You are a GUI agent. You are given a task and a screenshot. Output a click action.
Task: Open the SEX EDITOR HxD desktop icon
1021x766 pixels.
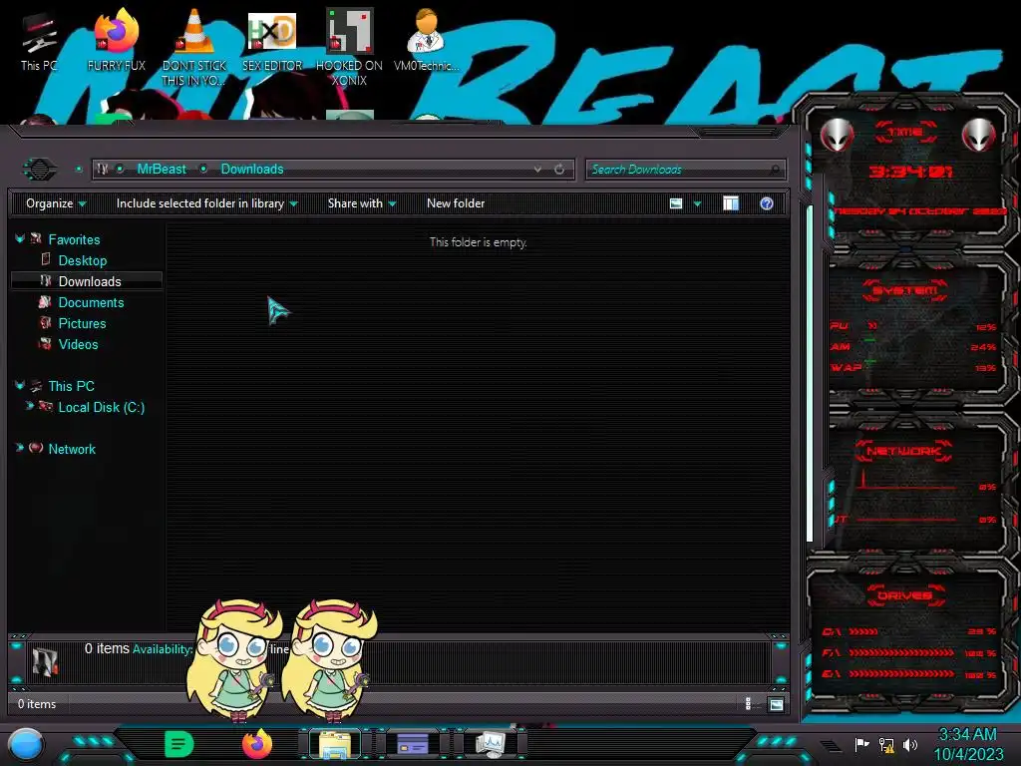pos(272,40)
